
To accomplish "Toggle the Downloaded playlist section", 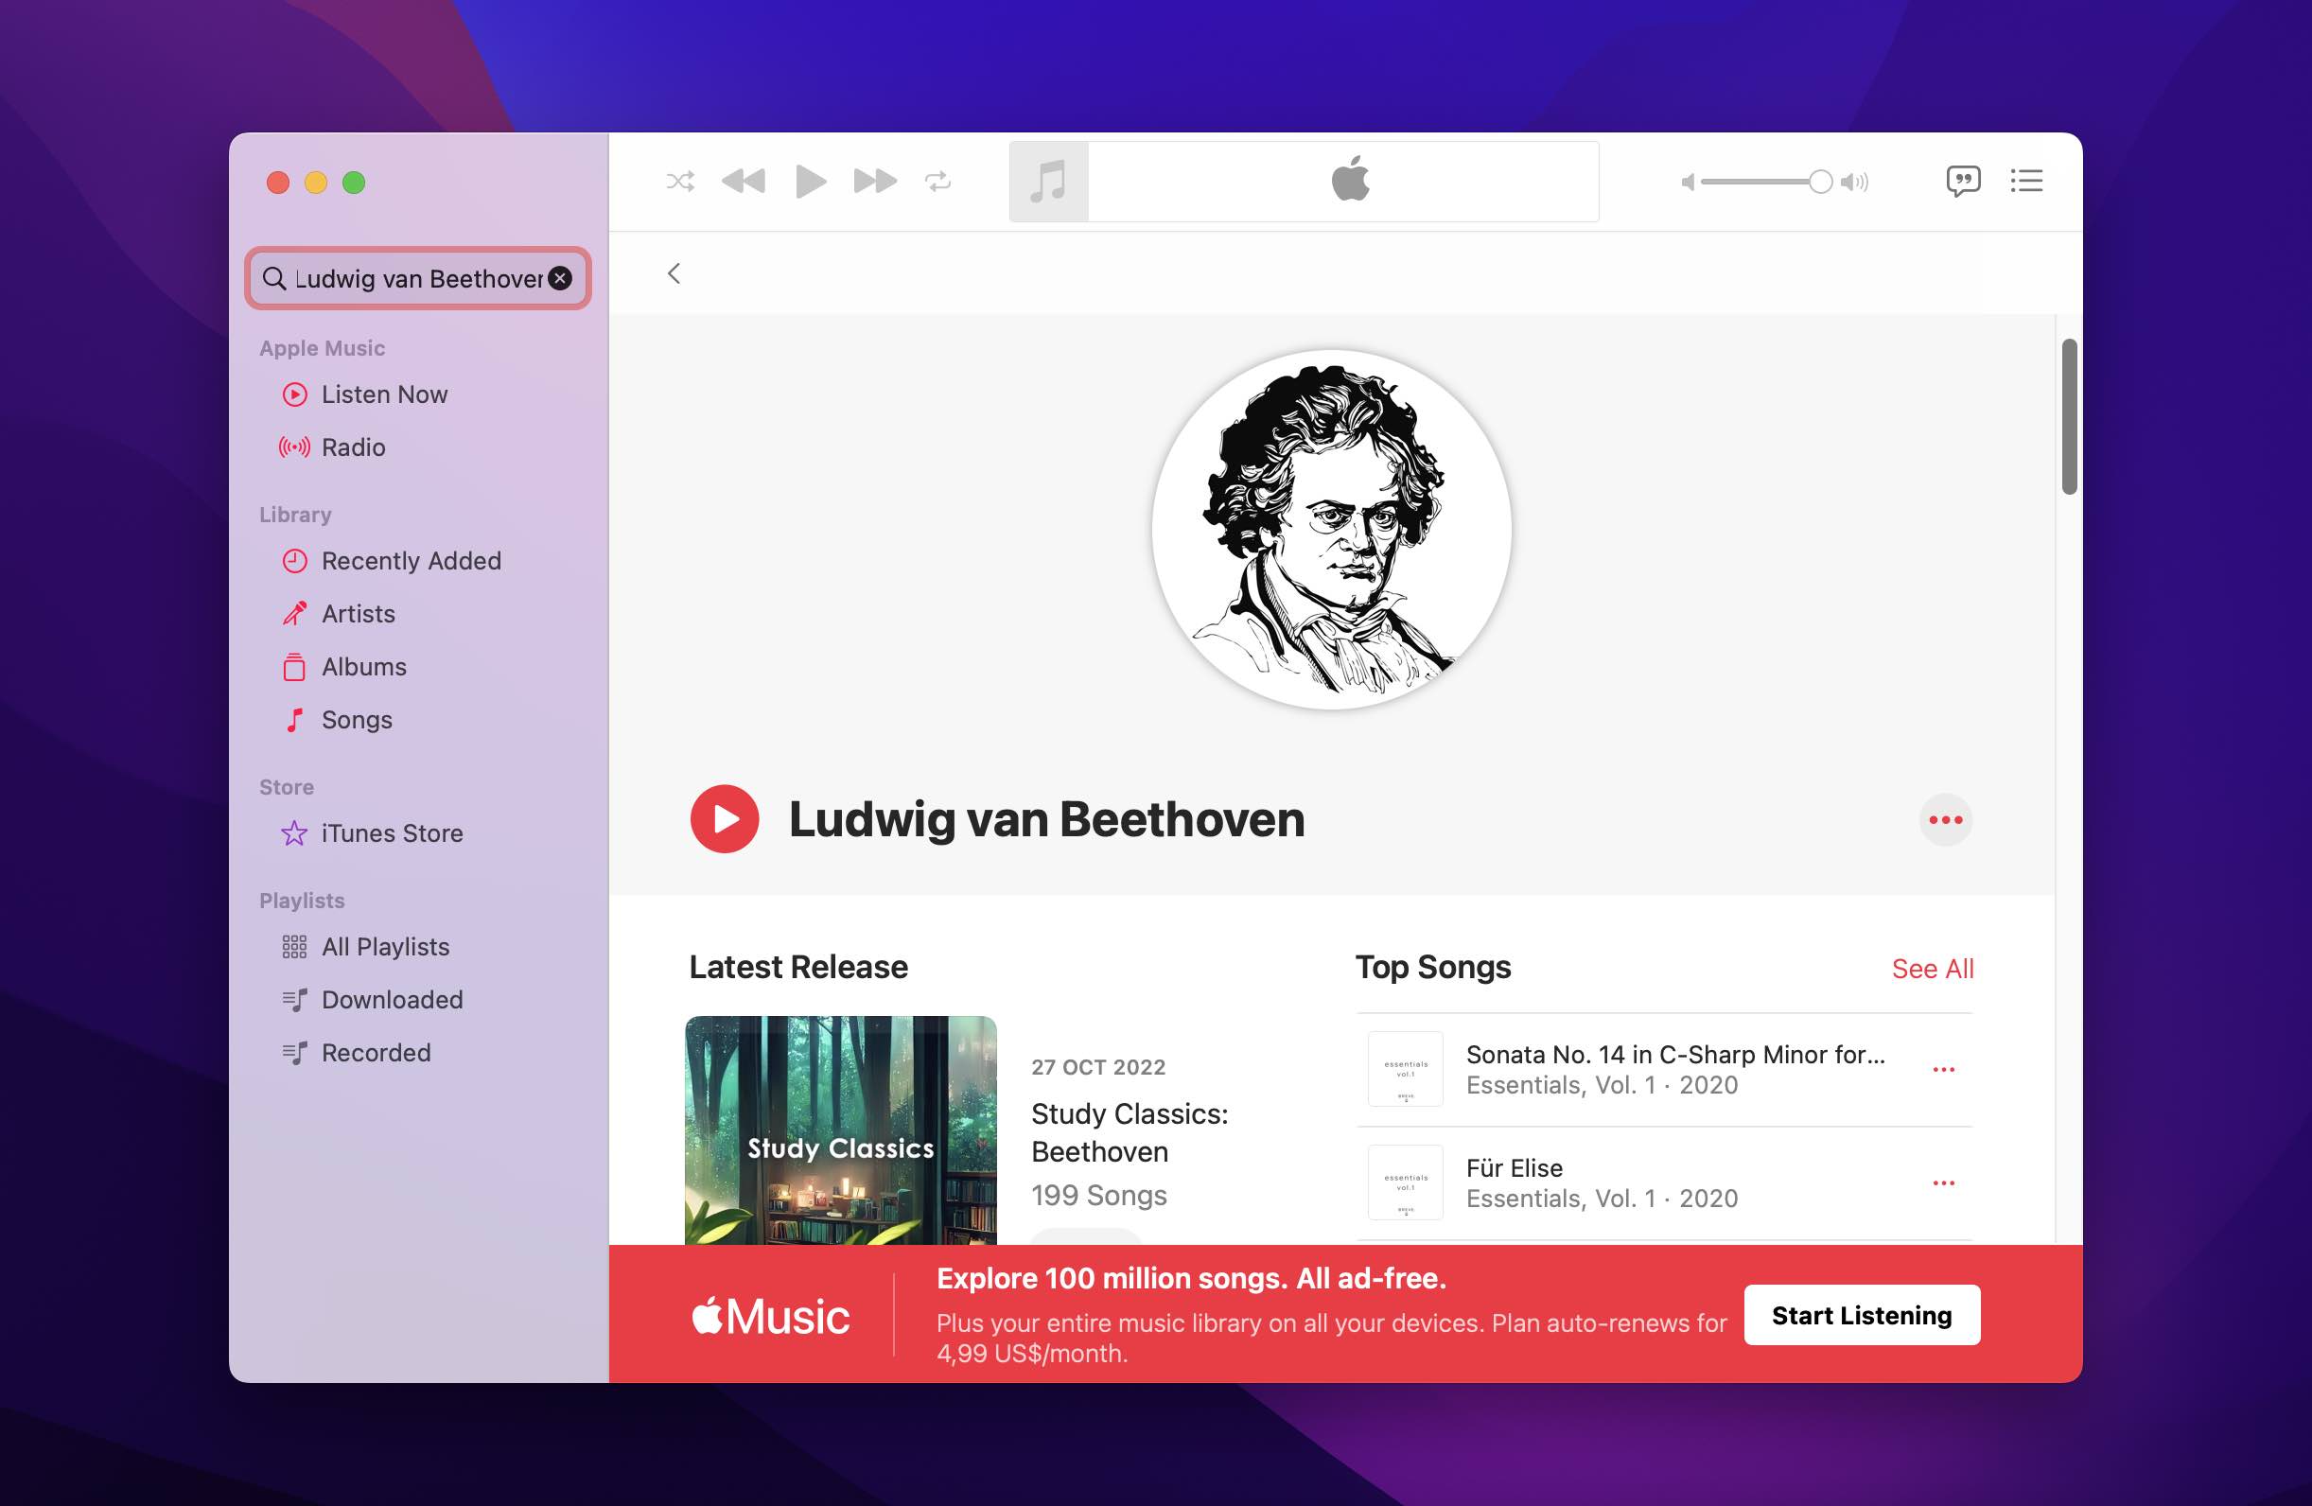I will tap(391, 999).
